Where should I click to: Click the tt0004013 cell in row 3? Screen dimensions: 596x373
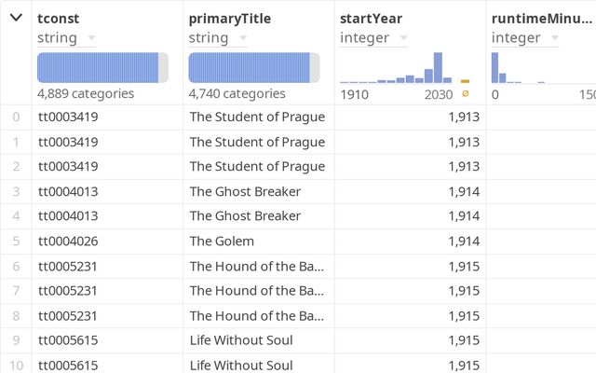[68, 191]
